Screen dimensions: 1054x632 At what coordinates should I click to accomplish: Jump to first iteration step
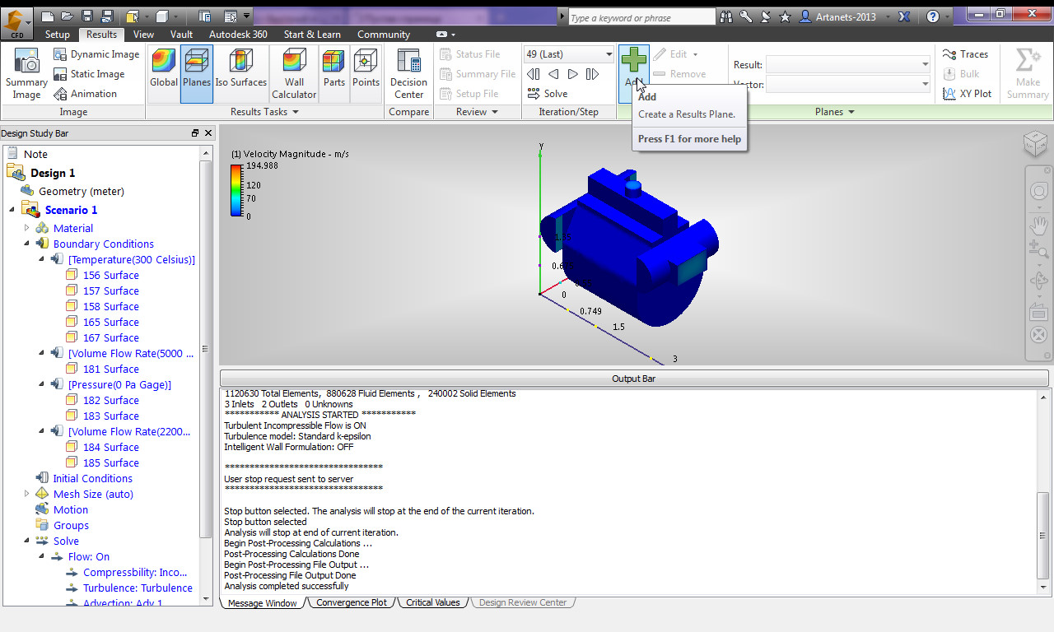click(x=534, y=74)
